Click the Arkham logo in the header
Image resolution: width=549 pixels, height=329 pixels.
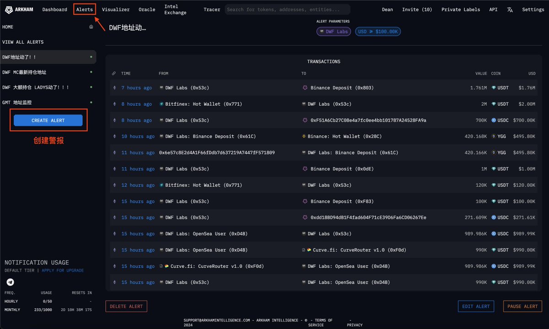[18, 10]
